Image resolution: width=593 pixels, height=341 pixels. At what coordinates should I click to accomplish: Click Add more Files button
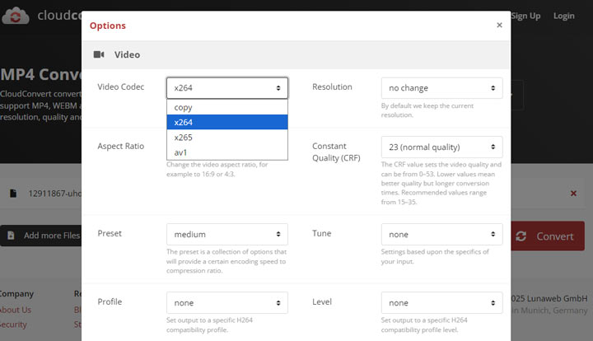[41, 236]
